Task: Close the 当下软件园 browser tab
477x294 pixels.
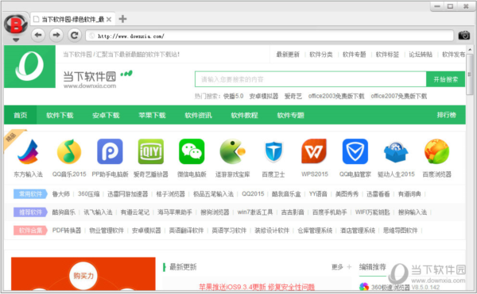Action: (109, 19)
